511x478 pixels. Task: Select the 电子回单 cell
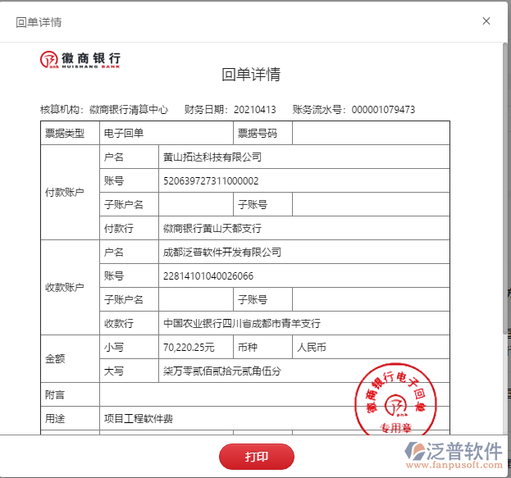pos(167,133)
